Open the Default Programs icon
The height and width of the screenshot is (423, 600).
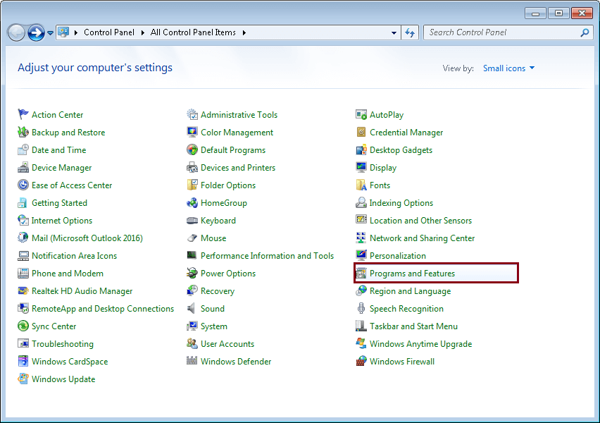coord(192,149)
